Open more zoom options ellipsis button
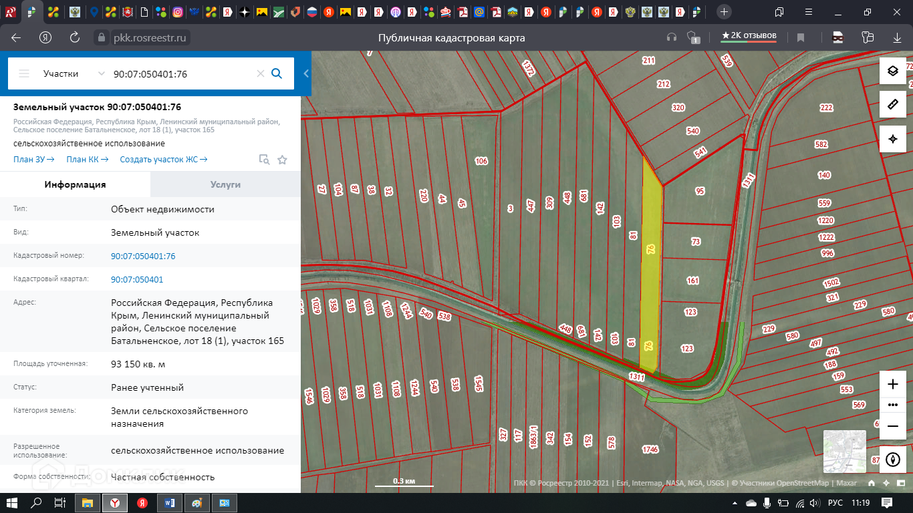 (x=892, y=405)
